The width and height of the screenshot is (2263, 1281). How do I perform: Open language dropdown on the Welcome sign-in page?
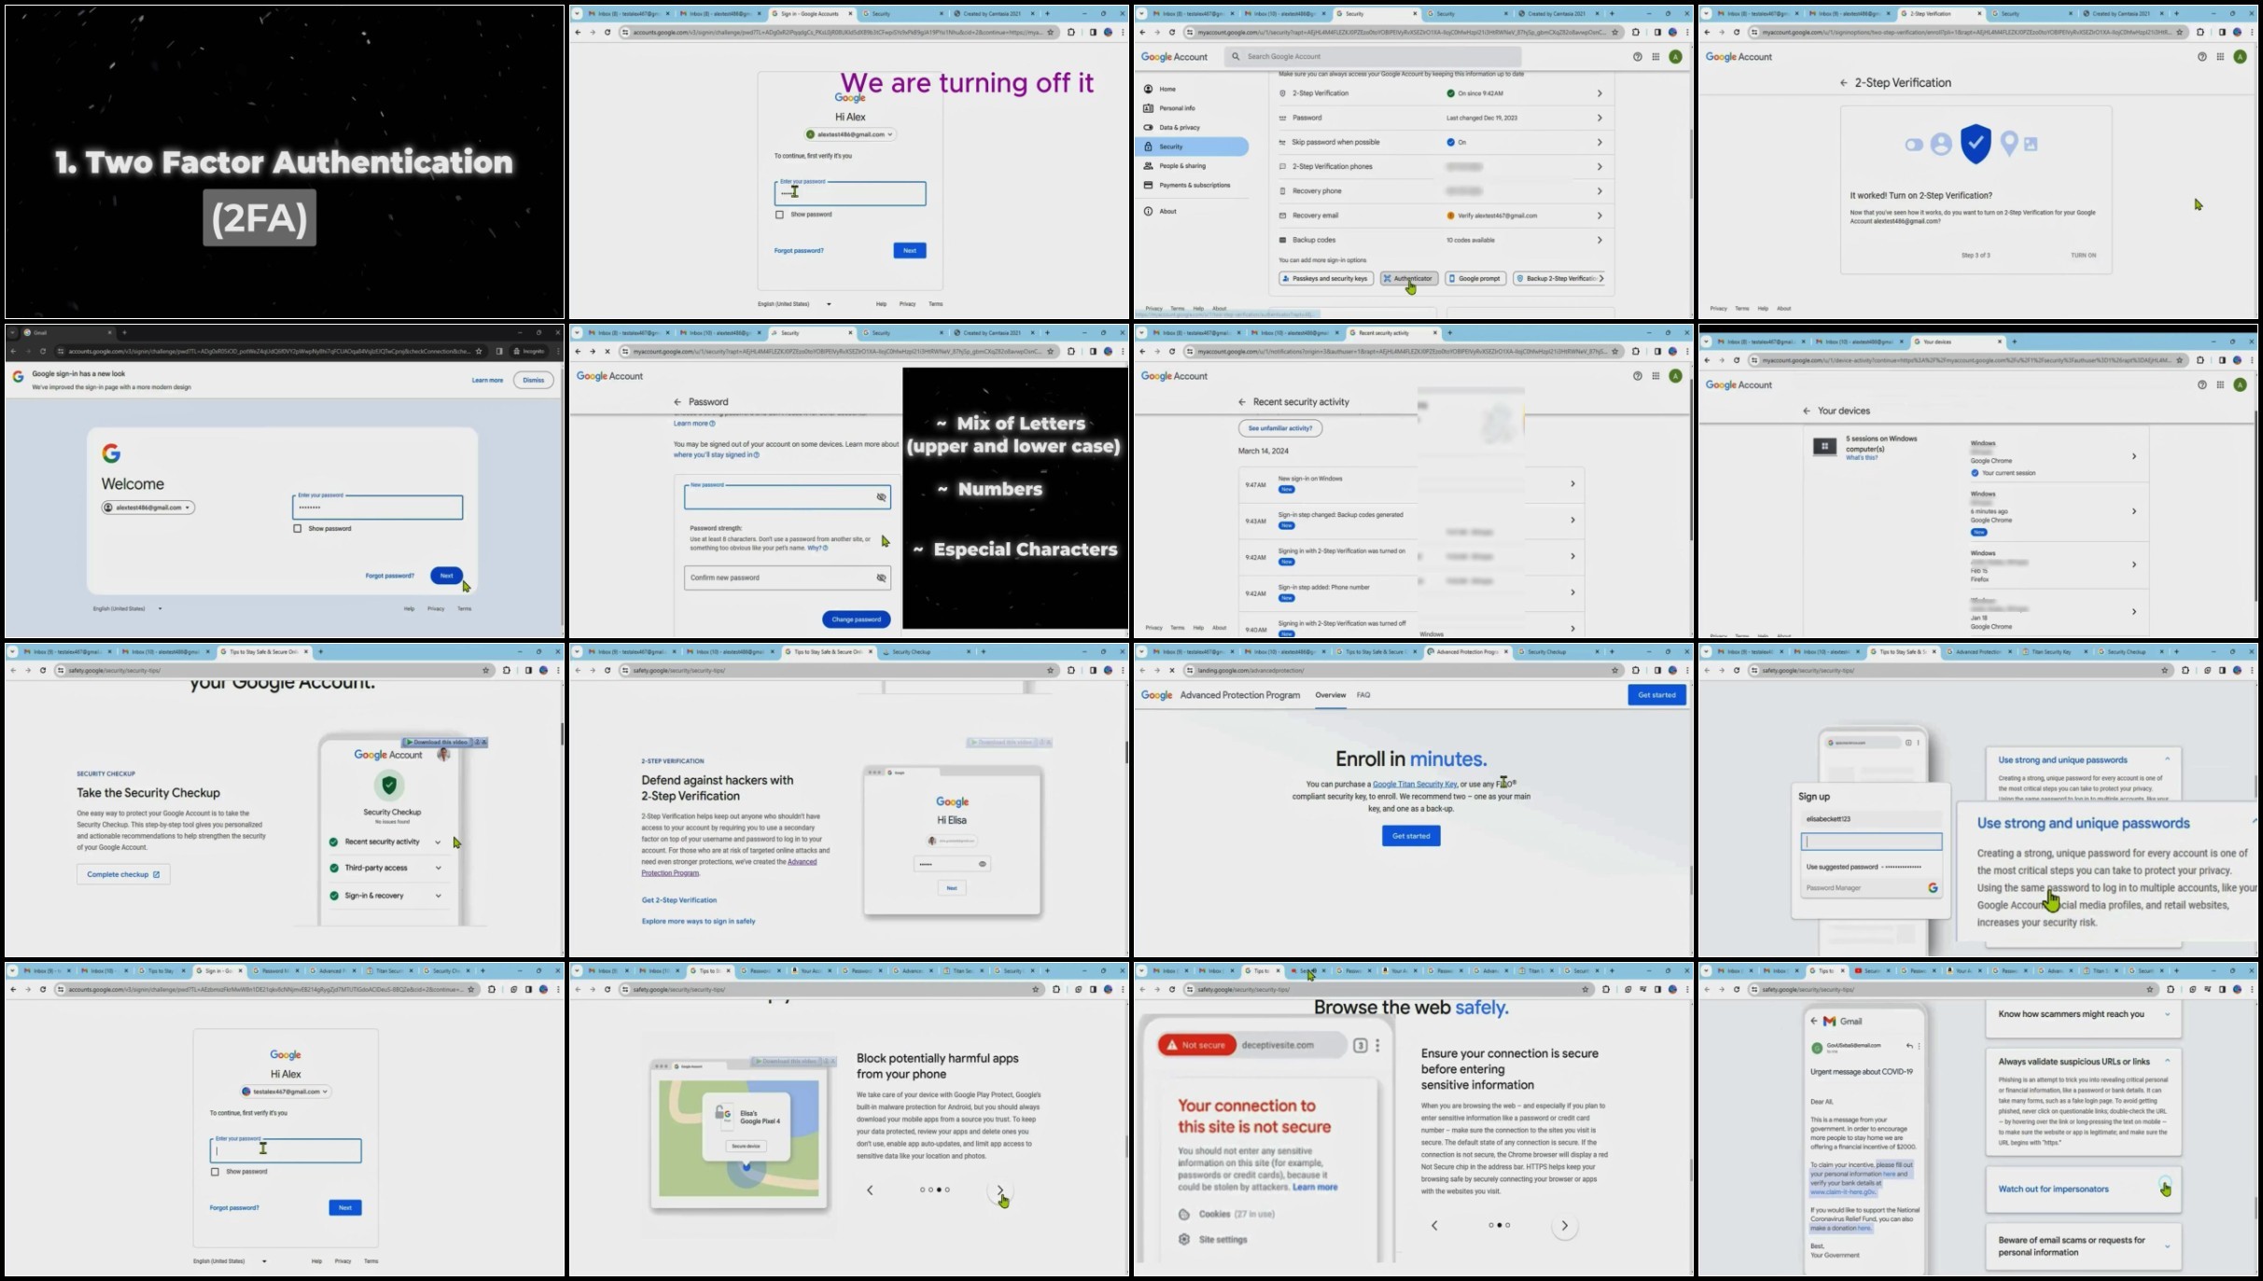pyautogui.click(x=128, y=609)
